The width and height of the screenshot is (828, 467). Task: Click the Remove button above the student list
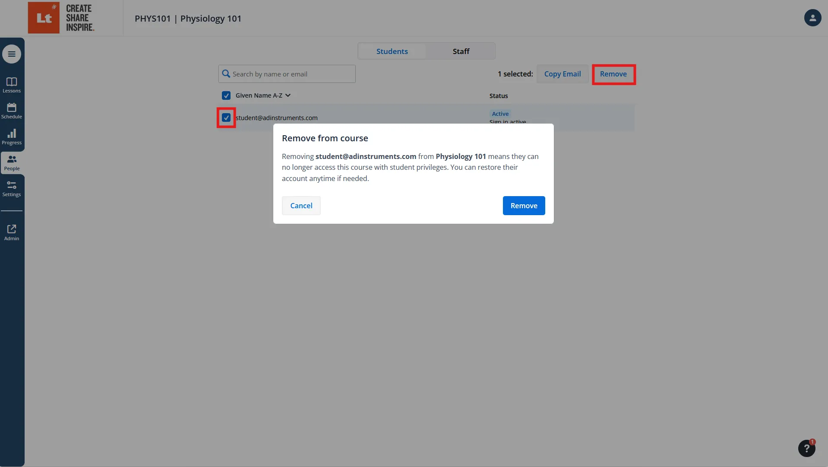[613, 74]
